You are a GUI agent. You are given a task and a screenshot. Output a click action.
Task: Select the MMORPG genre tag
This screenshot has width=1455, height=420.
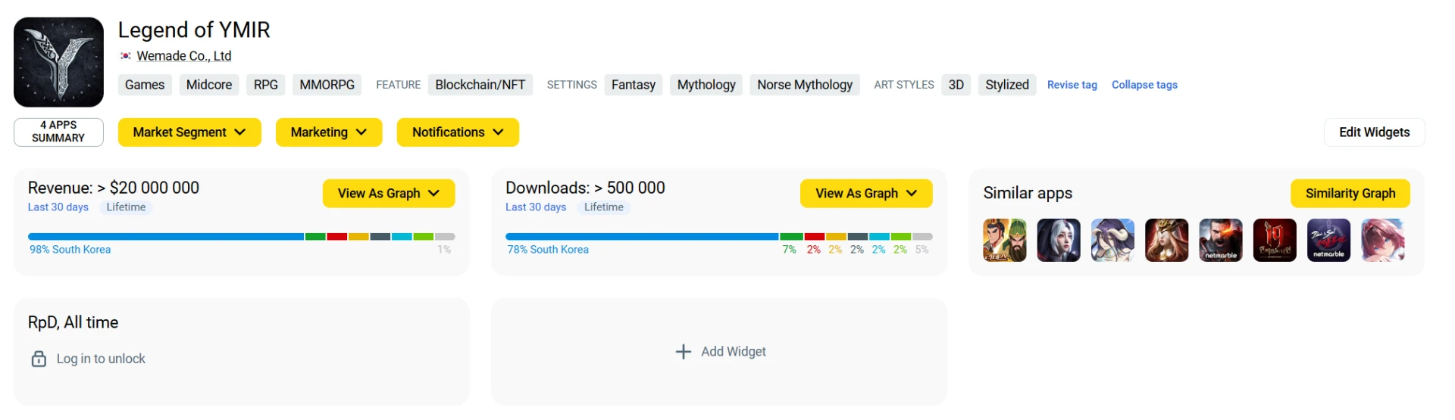327,85
